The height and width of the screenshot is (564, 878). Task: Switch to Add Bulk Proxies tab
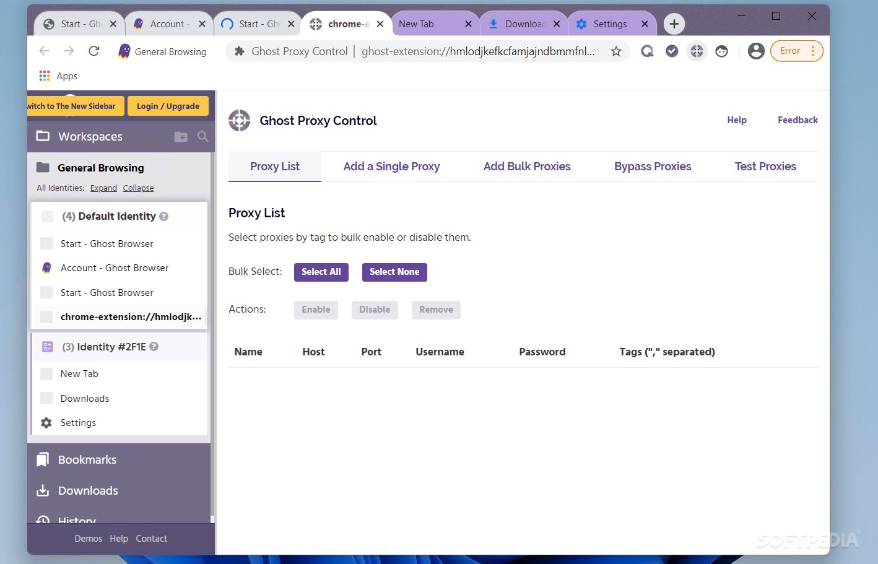(x=527, y=167)
